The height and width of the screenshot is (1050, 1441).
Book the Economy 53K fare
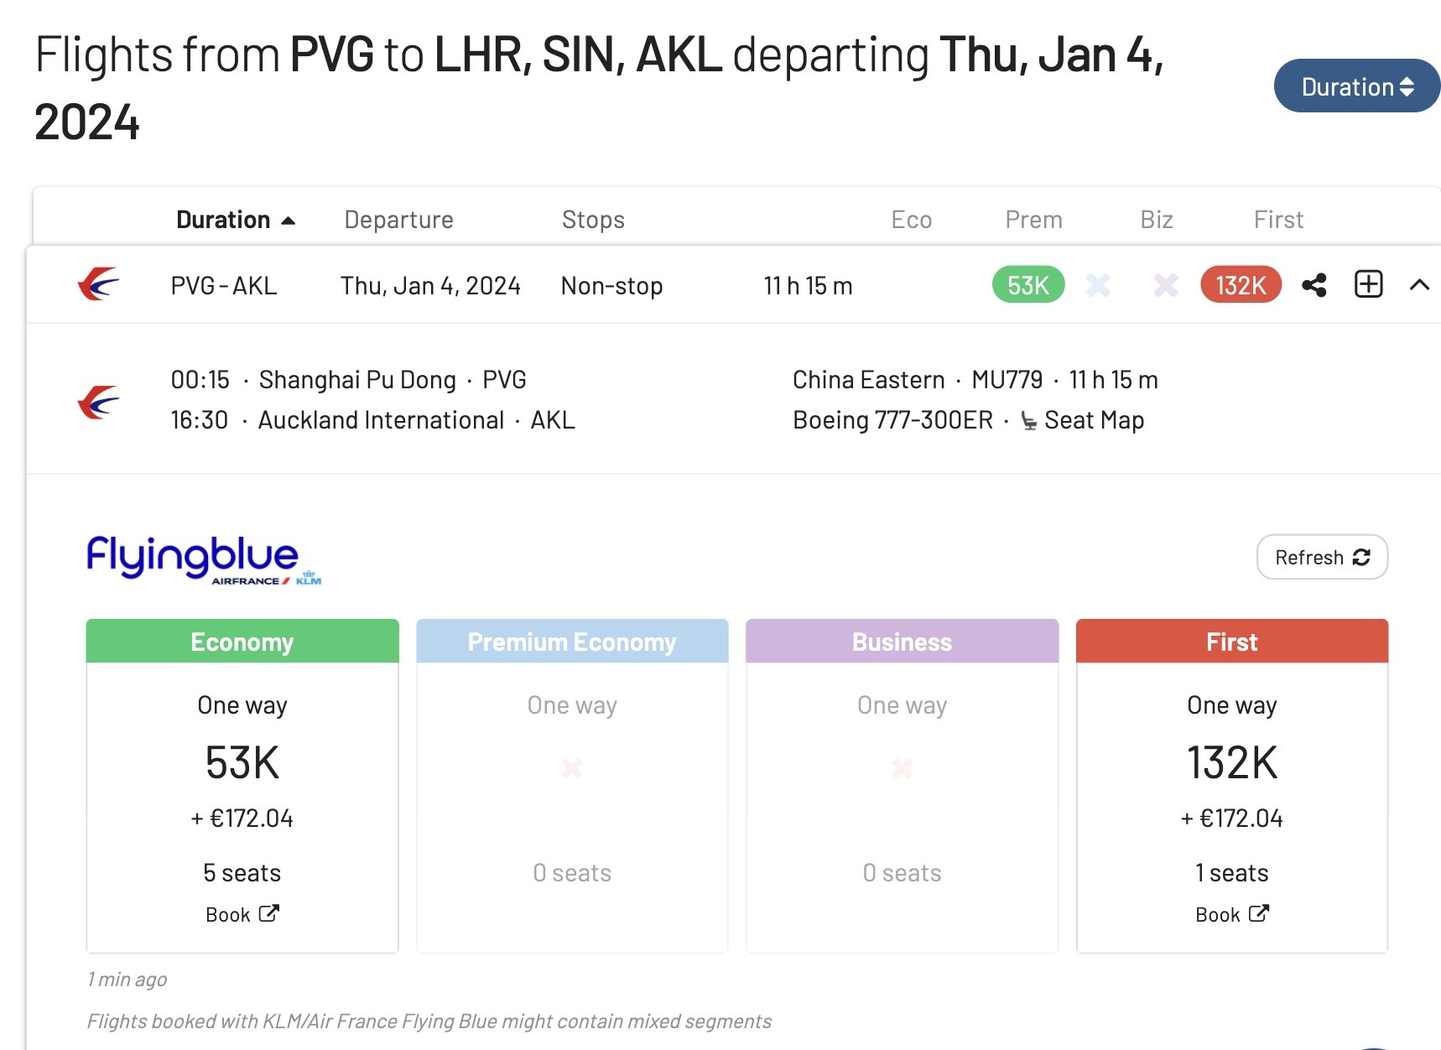tap(242, 914)
